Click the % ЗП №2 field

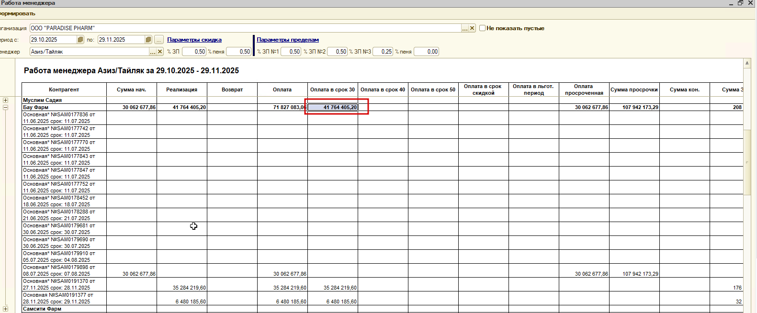coord(338,52)
